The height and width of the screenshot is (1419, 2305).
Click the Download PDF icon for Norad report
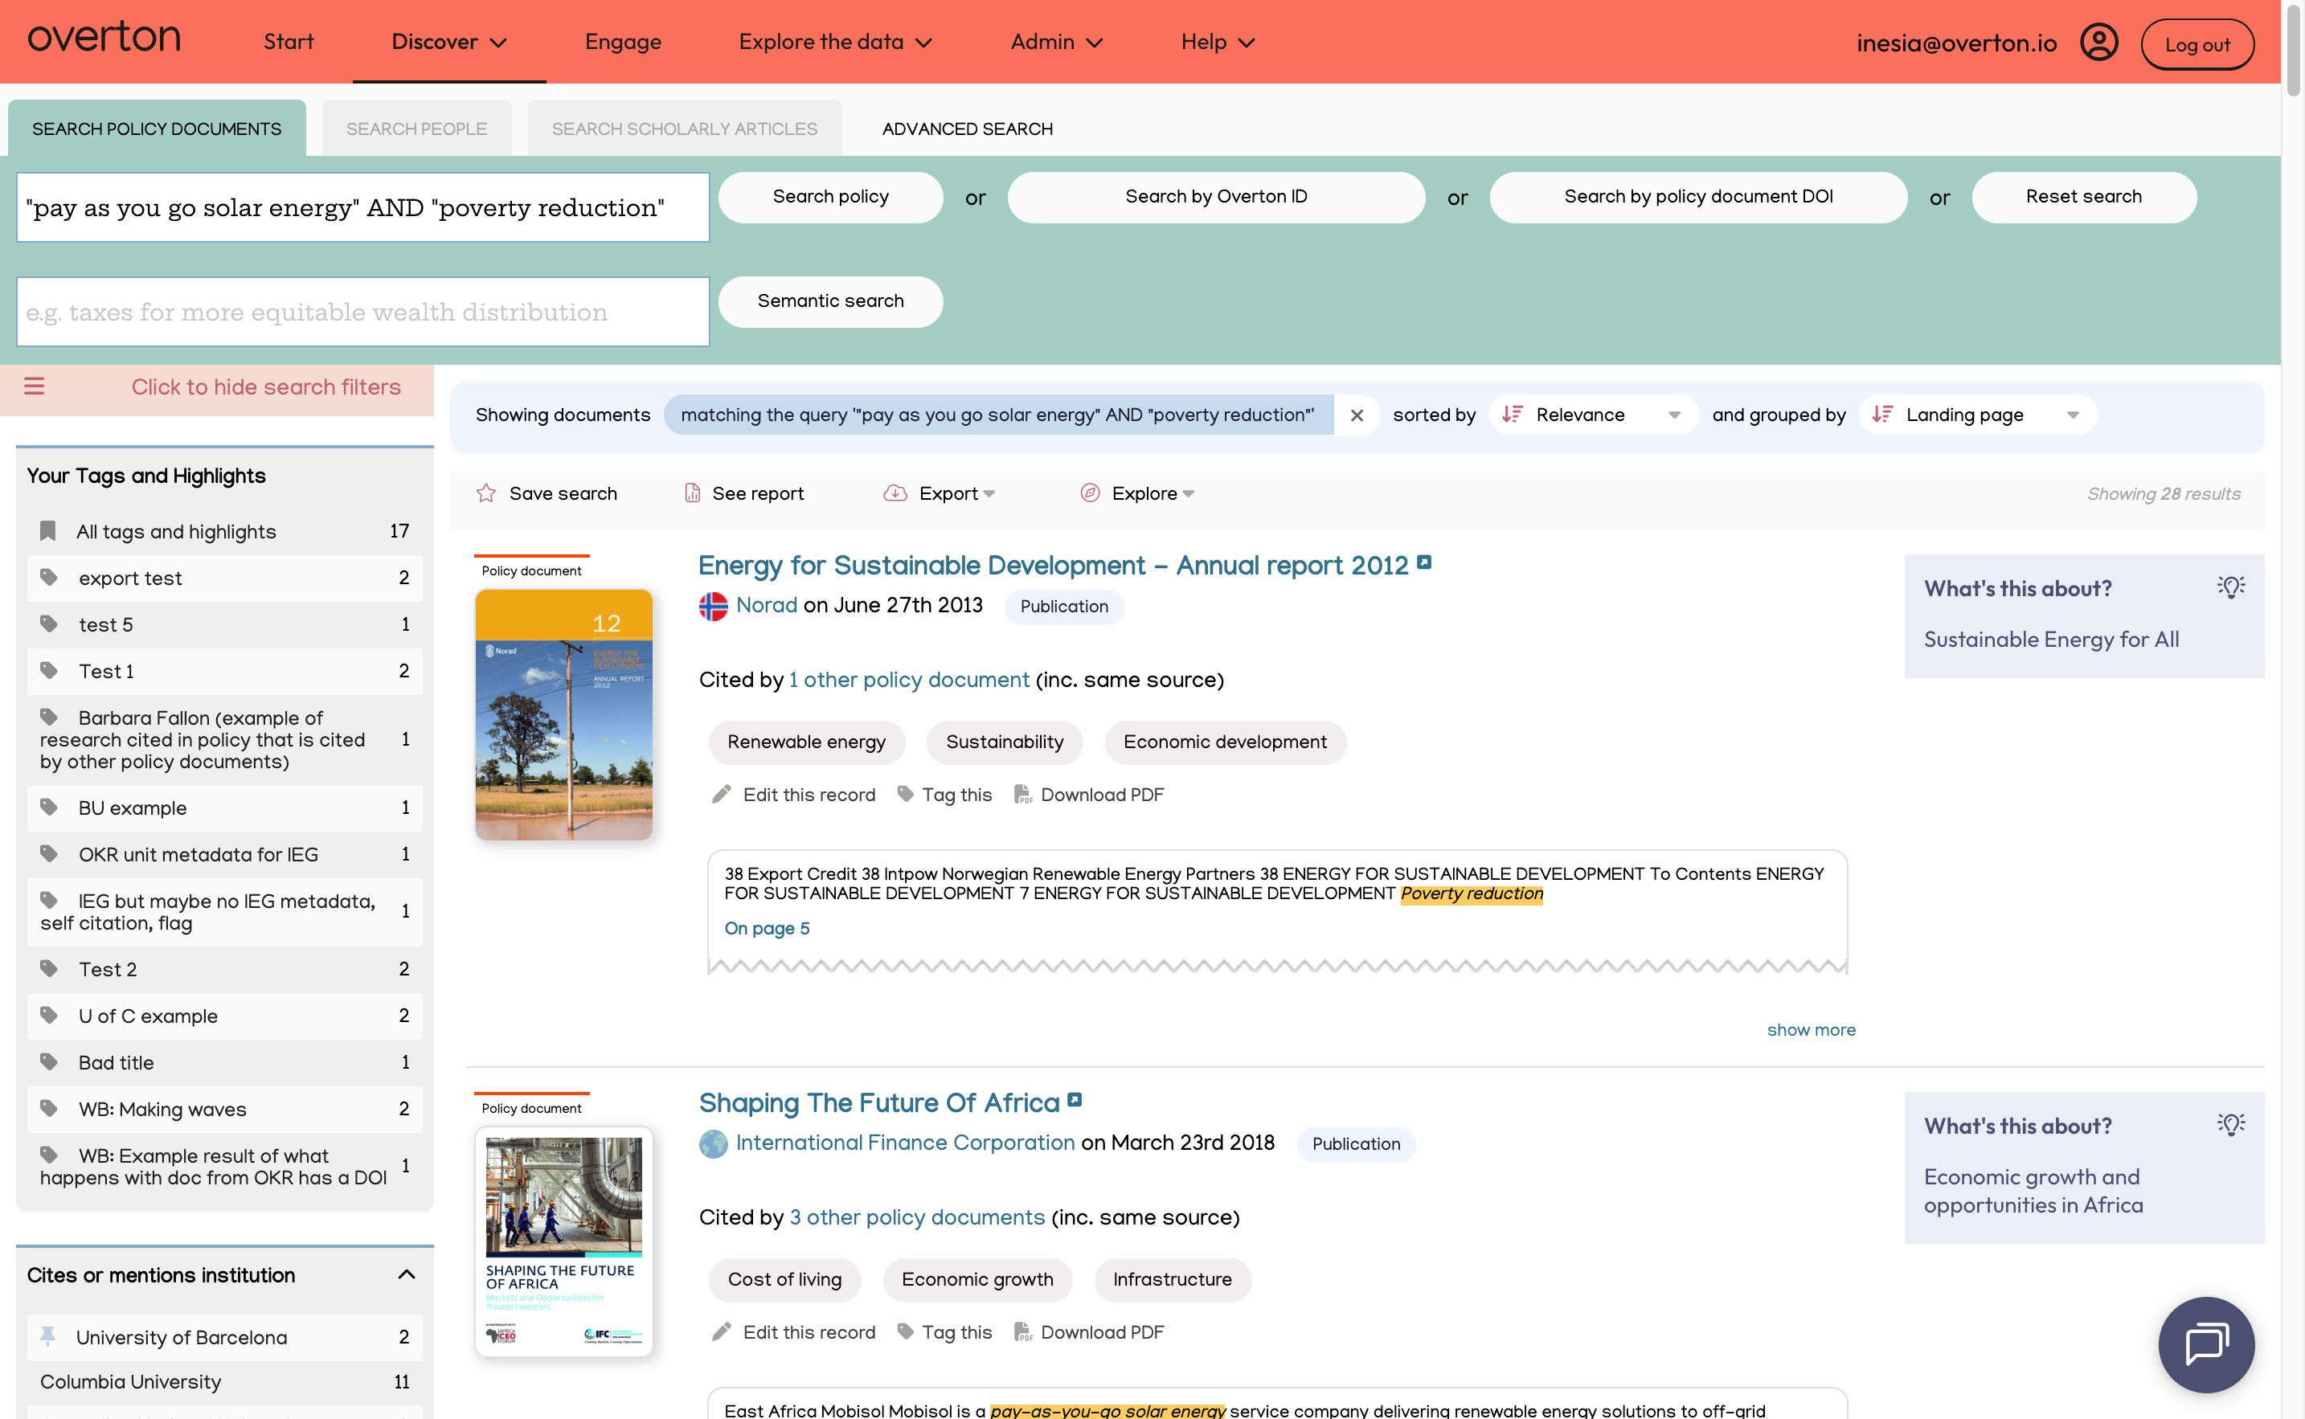pos(1023,795)
